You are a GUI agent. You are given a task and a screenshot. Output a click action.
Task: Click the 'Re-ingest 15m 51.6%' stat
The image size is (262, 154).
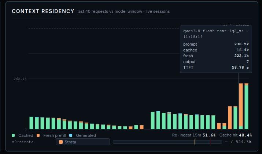click(x=194, y=135)
